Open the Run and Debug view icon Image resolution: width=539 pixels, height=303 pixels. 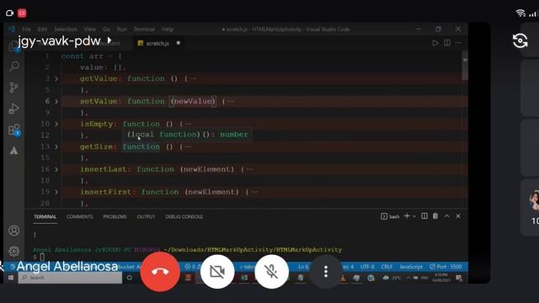[x=13, y=109]
